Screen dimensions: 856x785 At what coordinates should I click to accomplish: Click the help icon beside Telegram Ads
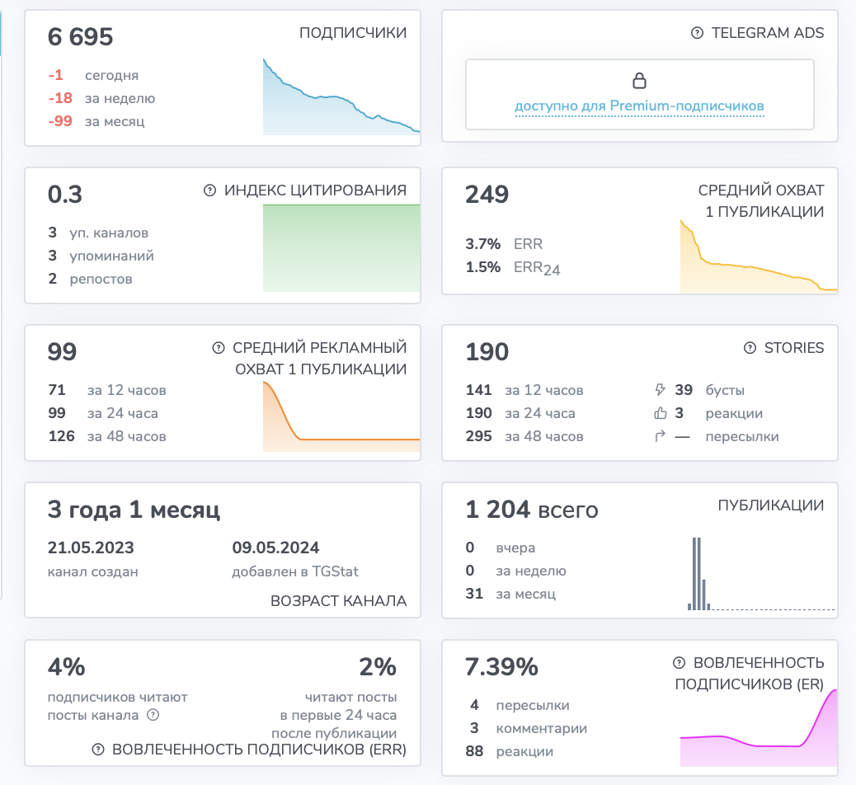click(x=697, y=33)
